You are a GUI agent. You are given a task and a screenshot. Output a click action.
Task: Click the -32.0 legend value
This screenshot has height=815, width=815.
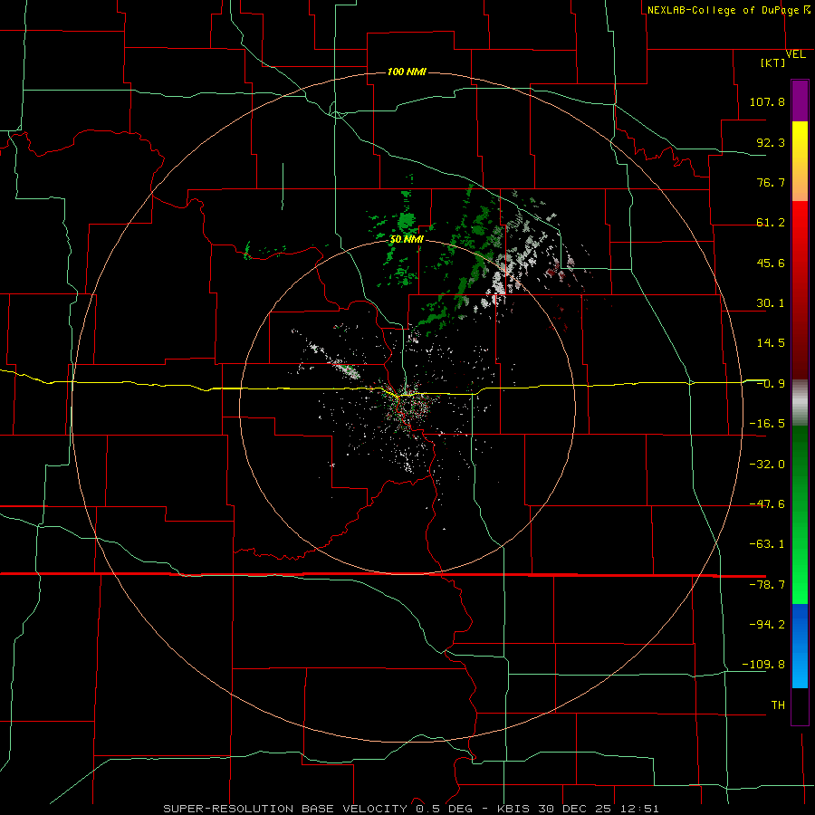coord(767,465)
